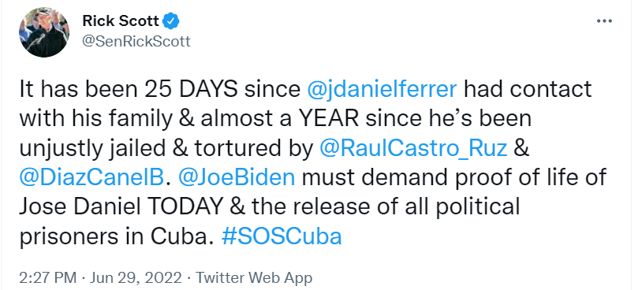Image resolution: width=638 pixels, height=290 pixels.
Task: Go to the @JoeBiden mentioned account
Action: [237, 178]
